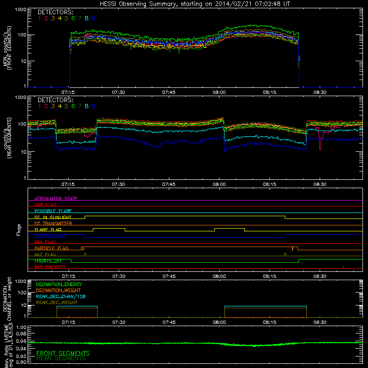368x368 pixels.
Task: Select detector 9 in front segments legend
Action: [93, 18]
